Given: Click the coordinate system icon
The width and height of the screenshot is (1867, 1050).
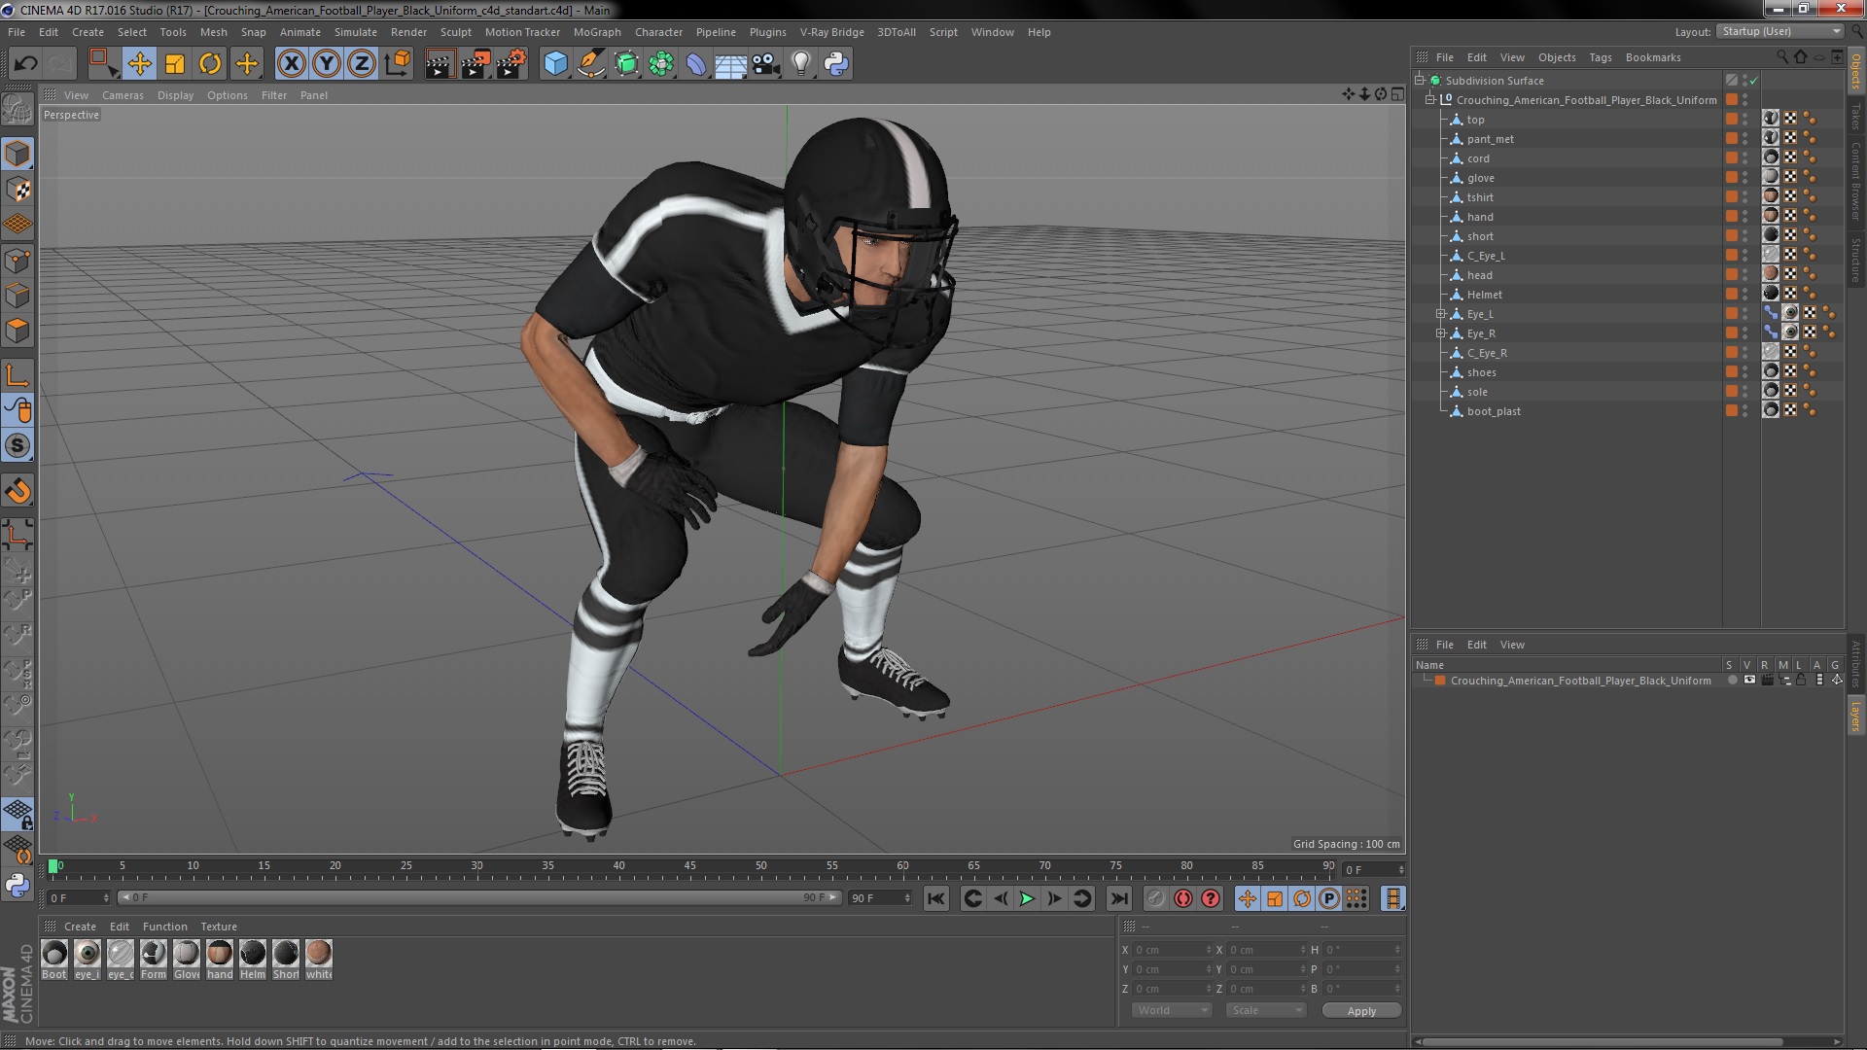Looking at the screenshot, I should coord(398,64).
